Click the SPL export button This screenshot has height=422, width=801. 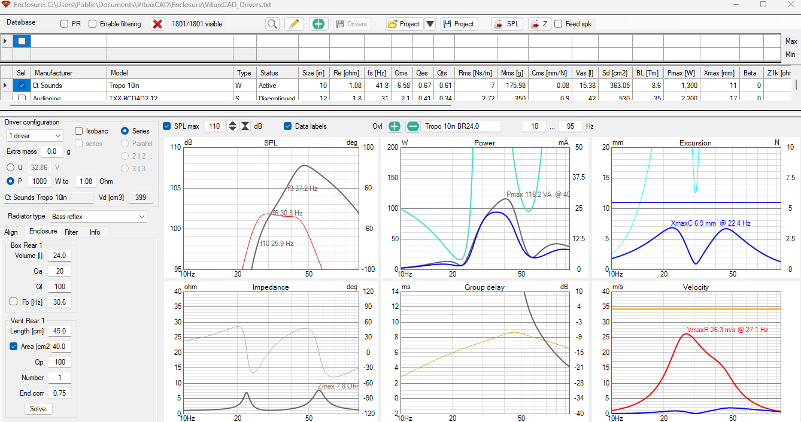pos(507,24)
